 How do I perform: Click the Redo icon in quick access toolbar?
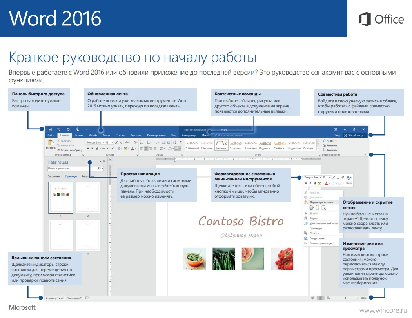(x=68, y=129)
